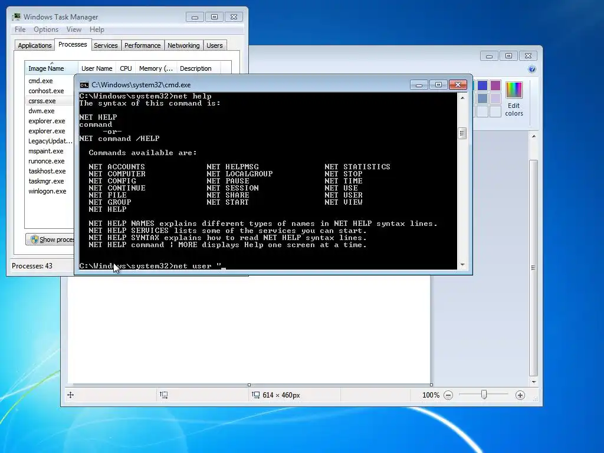The image size is (604, 453).
Task: Switch to the Networking tab
Action: click(x=183, y=45)
